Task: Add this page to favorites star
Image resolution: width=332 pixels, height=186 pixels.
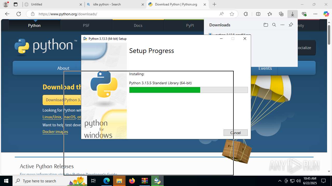Action: pos(232,14)
